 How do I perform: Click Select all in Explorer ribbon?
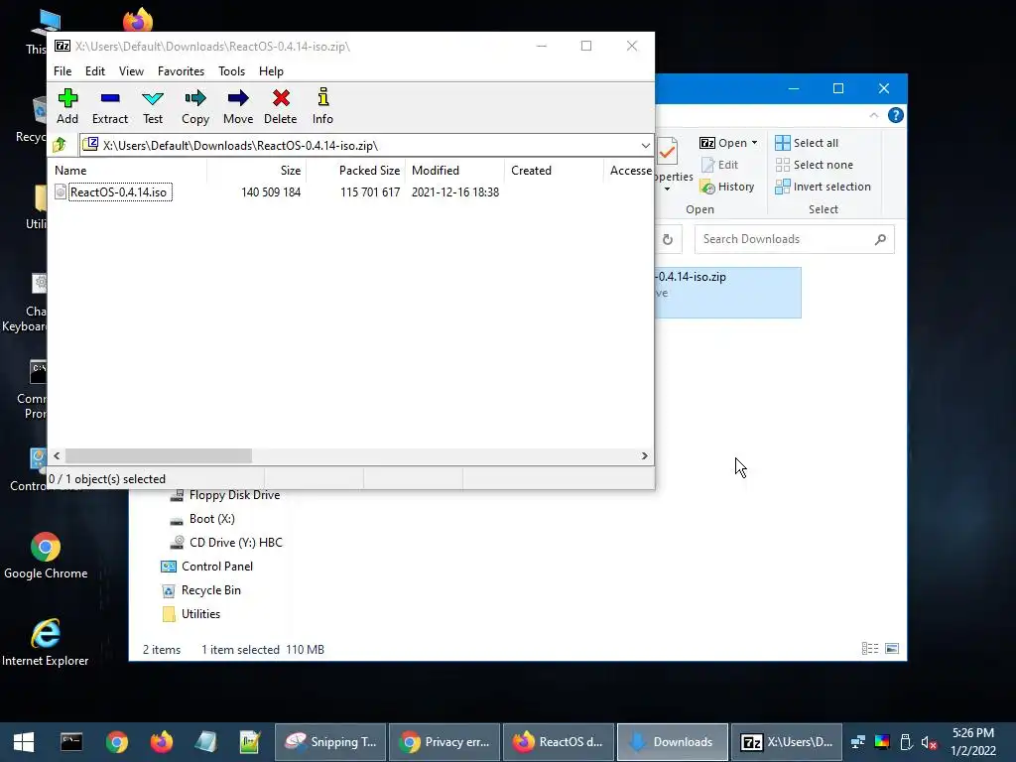[x=807, y=143]
